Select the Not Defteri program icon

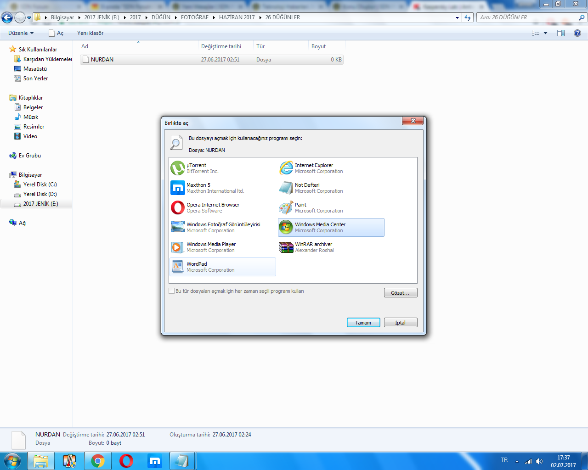(286, 188)
